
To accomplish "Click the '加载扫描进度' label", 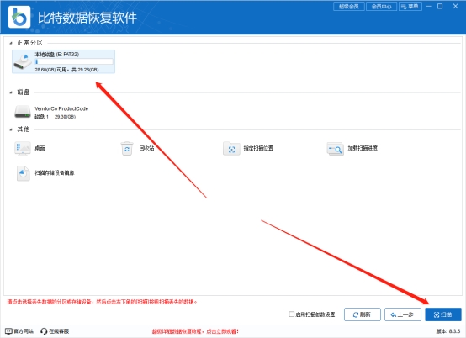I will [363, 148].
